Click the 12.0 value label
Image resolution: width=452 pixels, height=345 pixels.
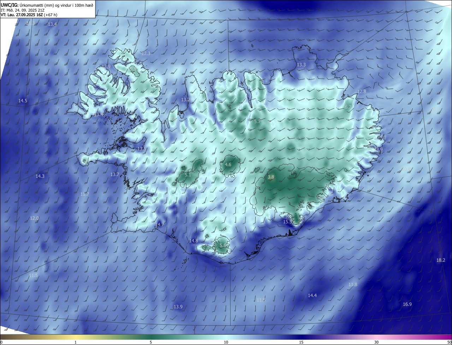tap(34, 218)
